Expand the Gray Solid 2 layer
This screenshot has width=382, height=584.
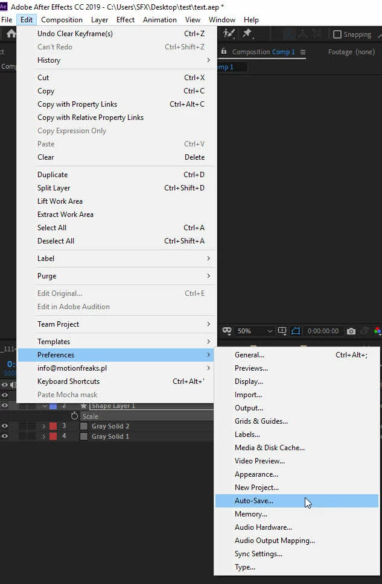[43, 426]
